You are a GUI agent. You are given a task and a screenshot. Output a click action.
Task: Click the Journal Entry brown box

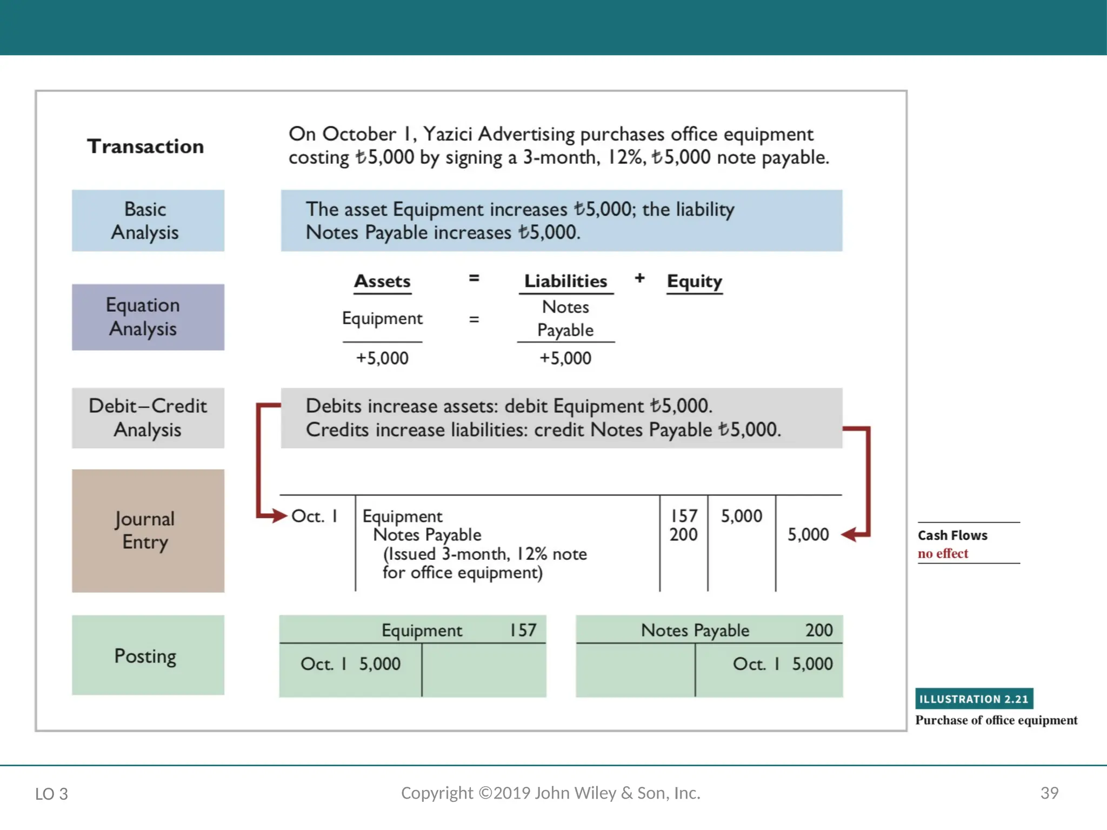(148, 531)
